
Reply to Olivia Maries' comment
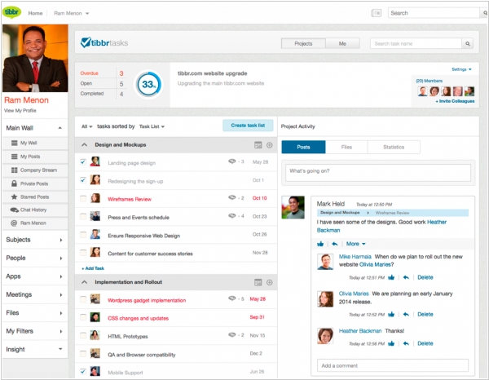click(406, 314)
